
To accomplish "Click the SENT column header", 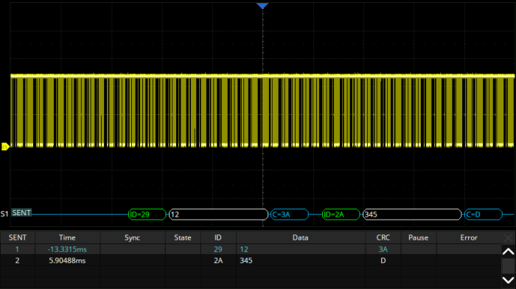I will click(x=18, y=237).
